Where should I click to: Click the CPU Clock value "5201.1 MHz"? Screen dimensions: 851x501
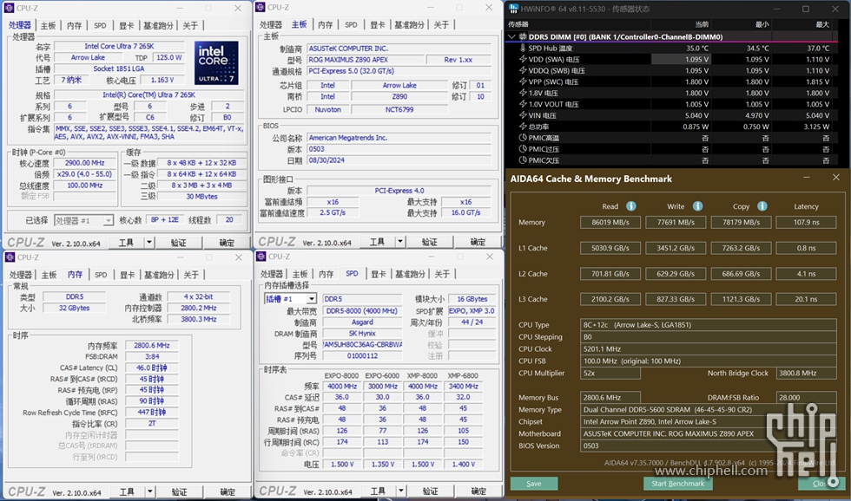point(709,348)
